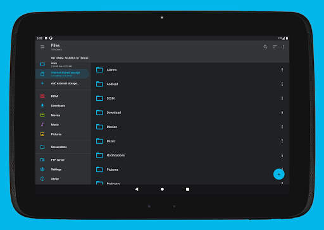Open DCIM shortcut in sidebar
The width and height of the screenshot is (324, 230).
click(63, 96)
